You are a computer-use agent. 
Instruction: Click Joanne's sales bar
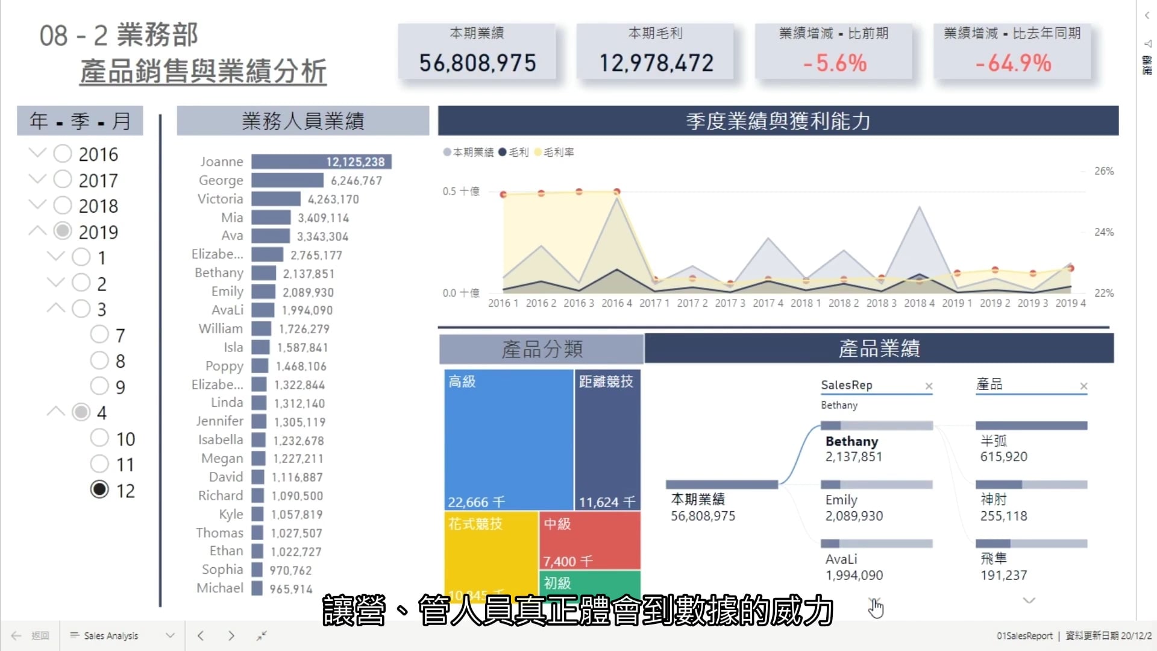pos(321,162)
